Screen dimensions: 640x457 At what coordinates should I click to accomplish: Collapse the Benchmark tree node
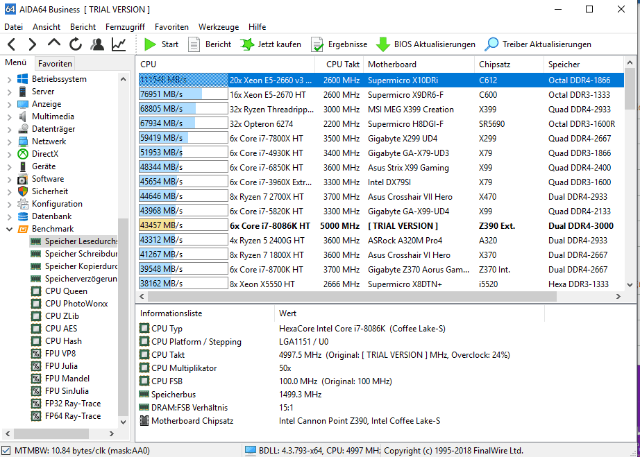tap(9, 229)
